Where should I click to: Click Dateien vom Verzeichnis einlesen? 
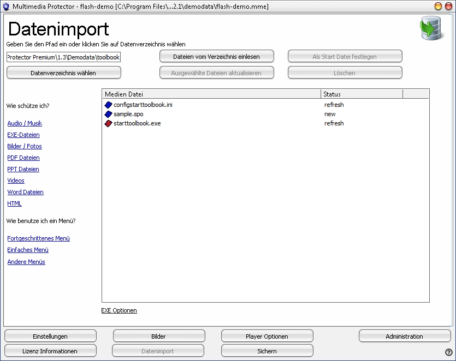(216, 57)
